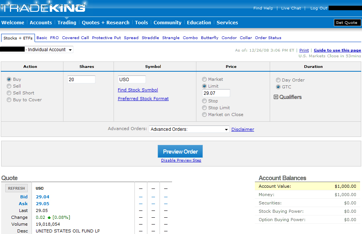Click the Print link
The image size is (362, 234).
point(304,50)
